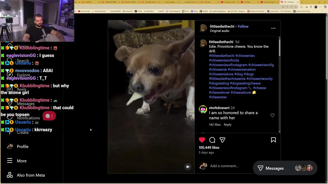The width and height of the screenshot is (328, 184).
Task: Visit storkdoesart's profile from the comment
Action: point(219,108)
